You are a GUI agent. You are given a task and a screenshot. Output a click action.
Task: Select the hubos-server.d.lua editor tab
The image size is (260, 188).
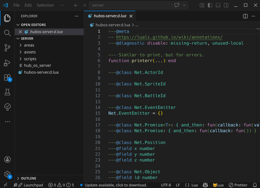(x=109, y=16)
